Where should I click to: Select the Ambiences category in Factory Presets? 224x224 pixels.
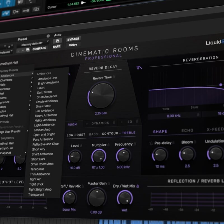[17, 75]
